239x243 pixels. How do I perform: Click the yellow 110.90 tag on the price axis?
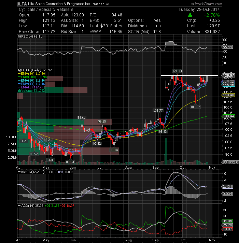click(x=228, y=95)
